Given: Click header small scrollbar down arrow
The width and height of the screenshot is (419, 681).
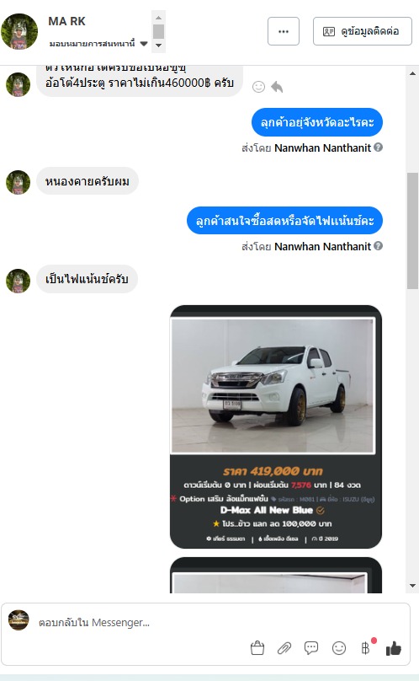Looking at the screenshot, I should (158, 46).
